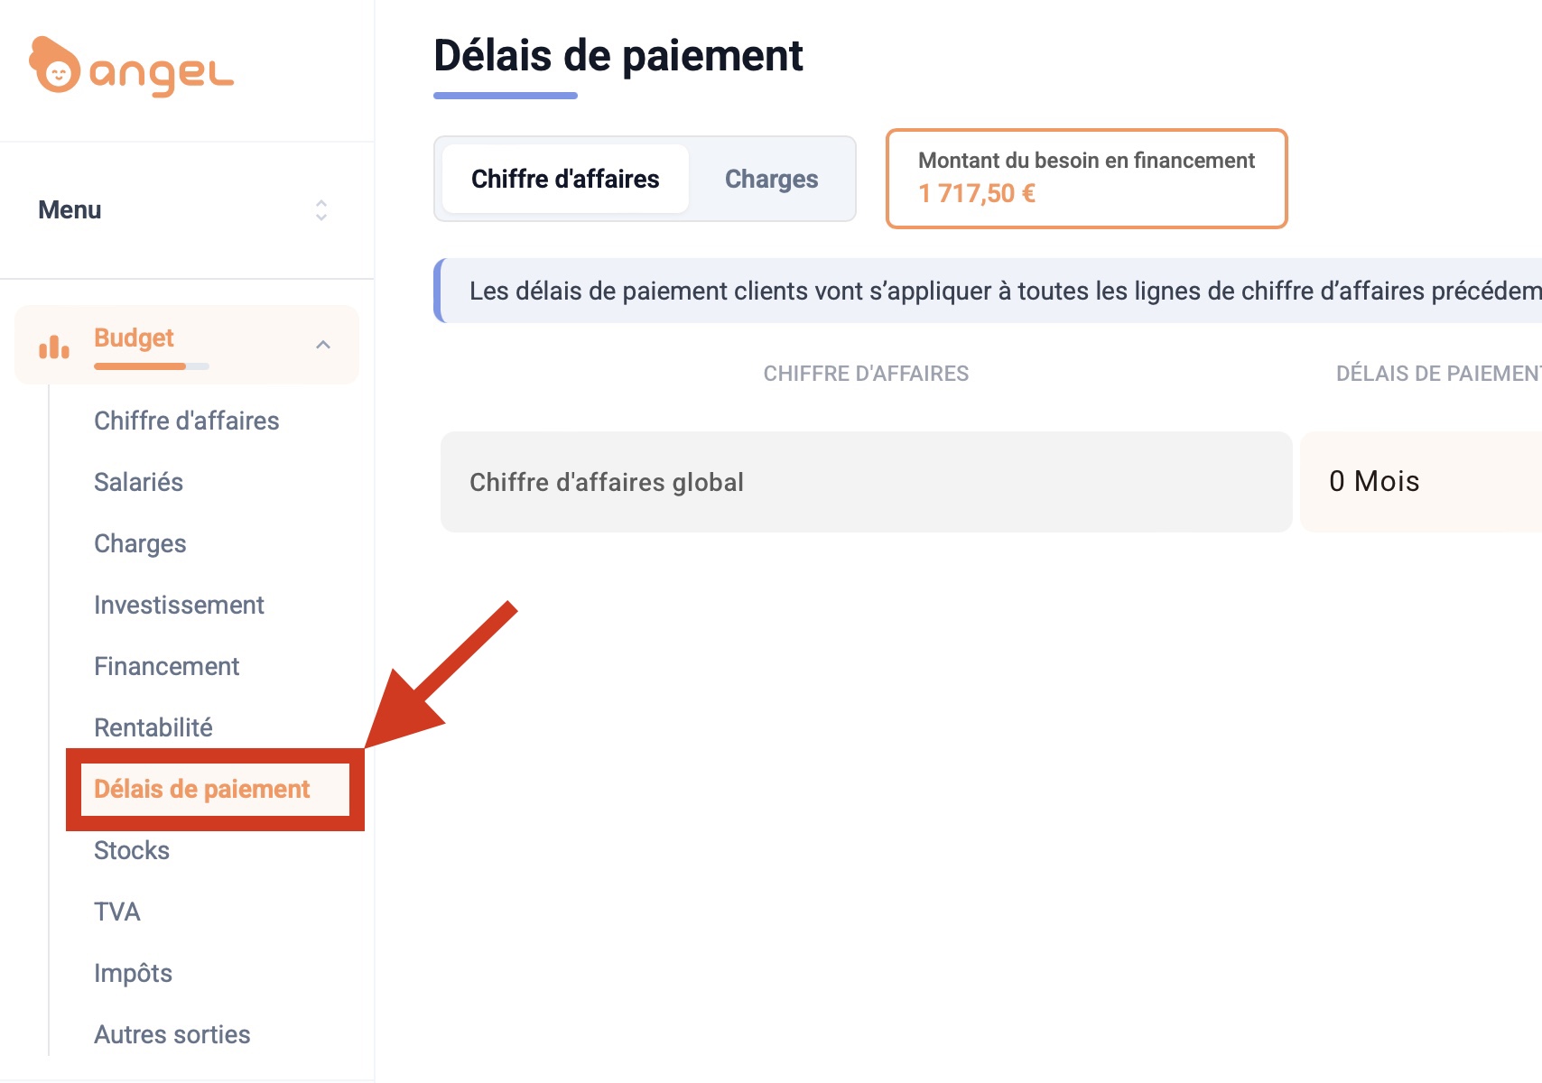Open the TVA section

(x=117, y=912)
